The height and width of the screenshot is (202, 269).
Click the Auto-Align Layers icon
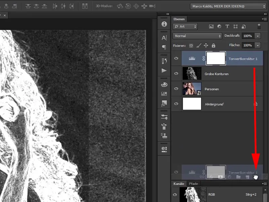point(85,6)
